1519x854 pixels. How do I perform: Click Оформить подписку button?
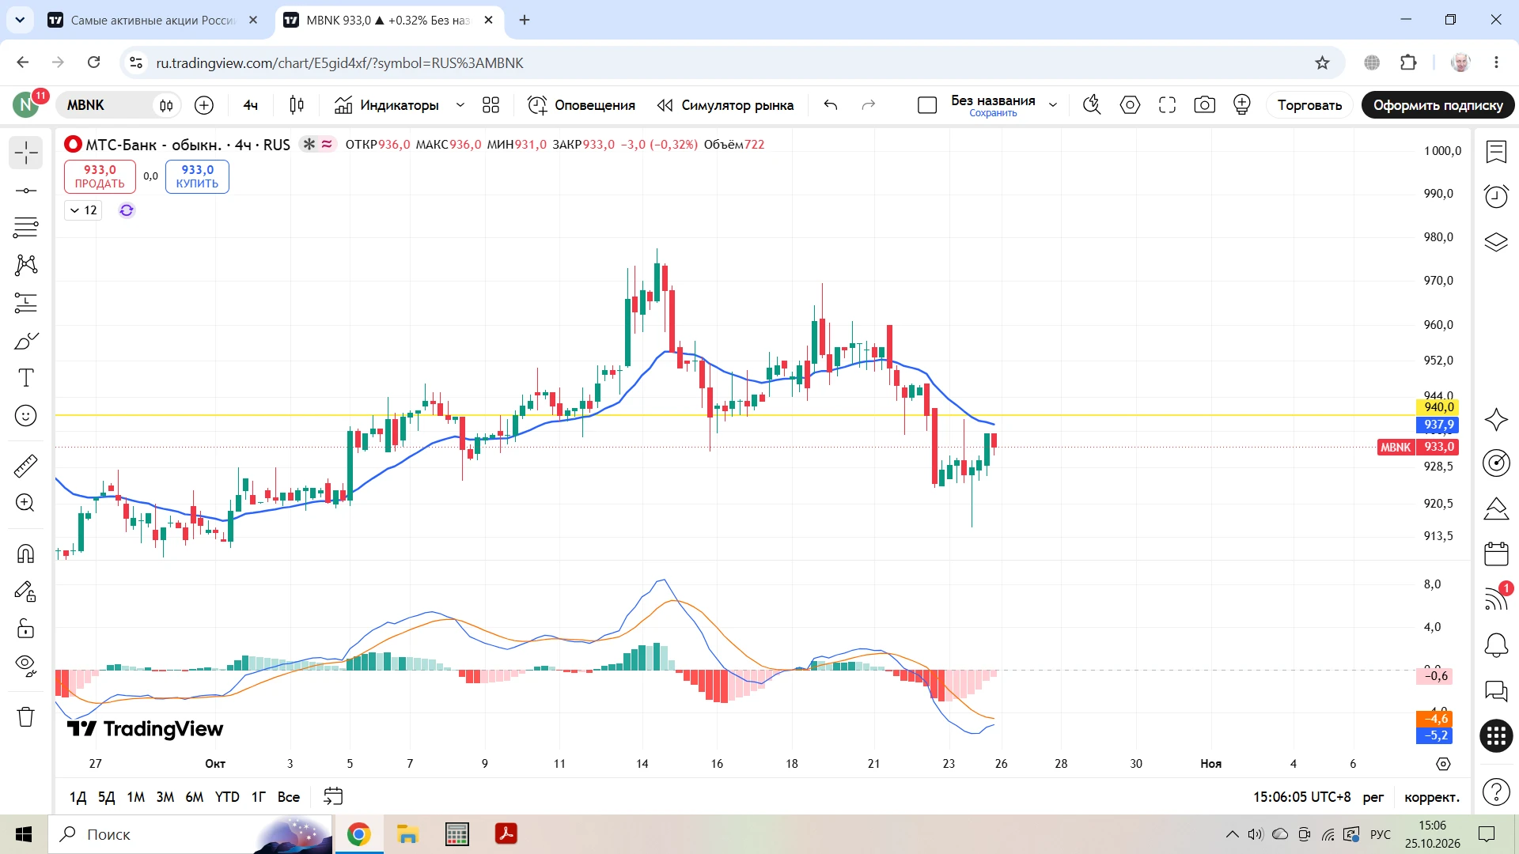(x=1438, y=105)
